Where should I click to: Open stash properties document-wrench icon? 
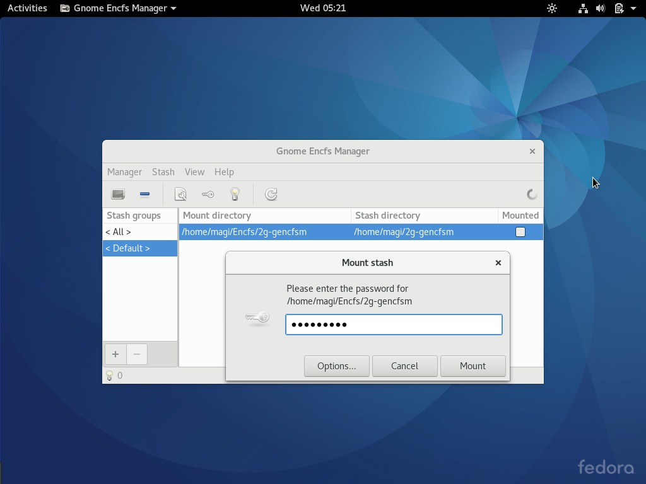pos(180,194)
